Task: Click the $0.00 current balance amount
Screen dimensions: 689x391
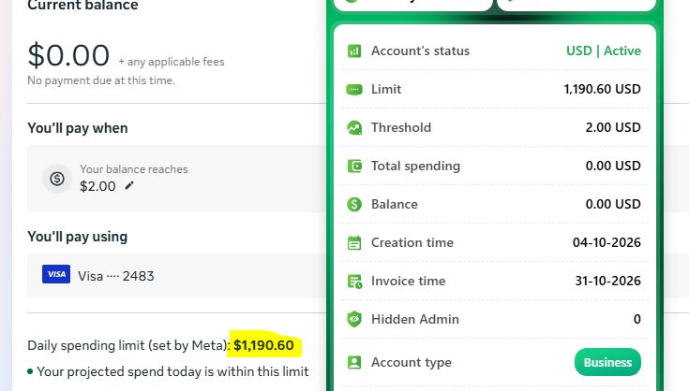Action: (68, 56)
